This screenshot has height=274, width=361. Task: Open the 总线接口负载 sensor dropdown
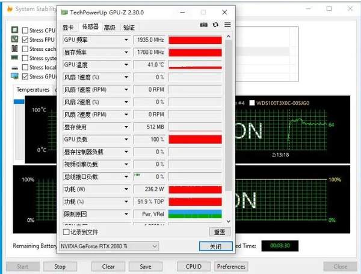pos(126,177)
